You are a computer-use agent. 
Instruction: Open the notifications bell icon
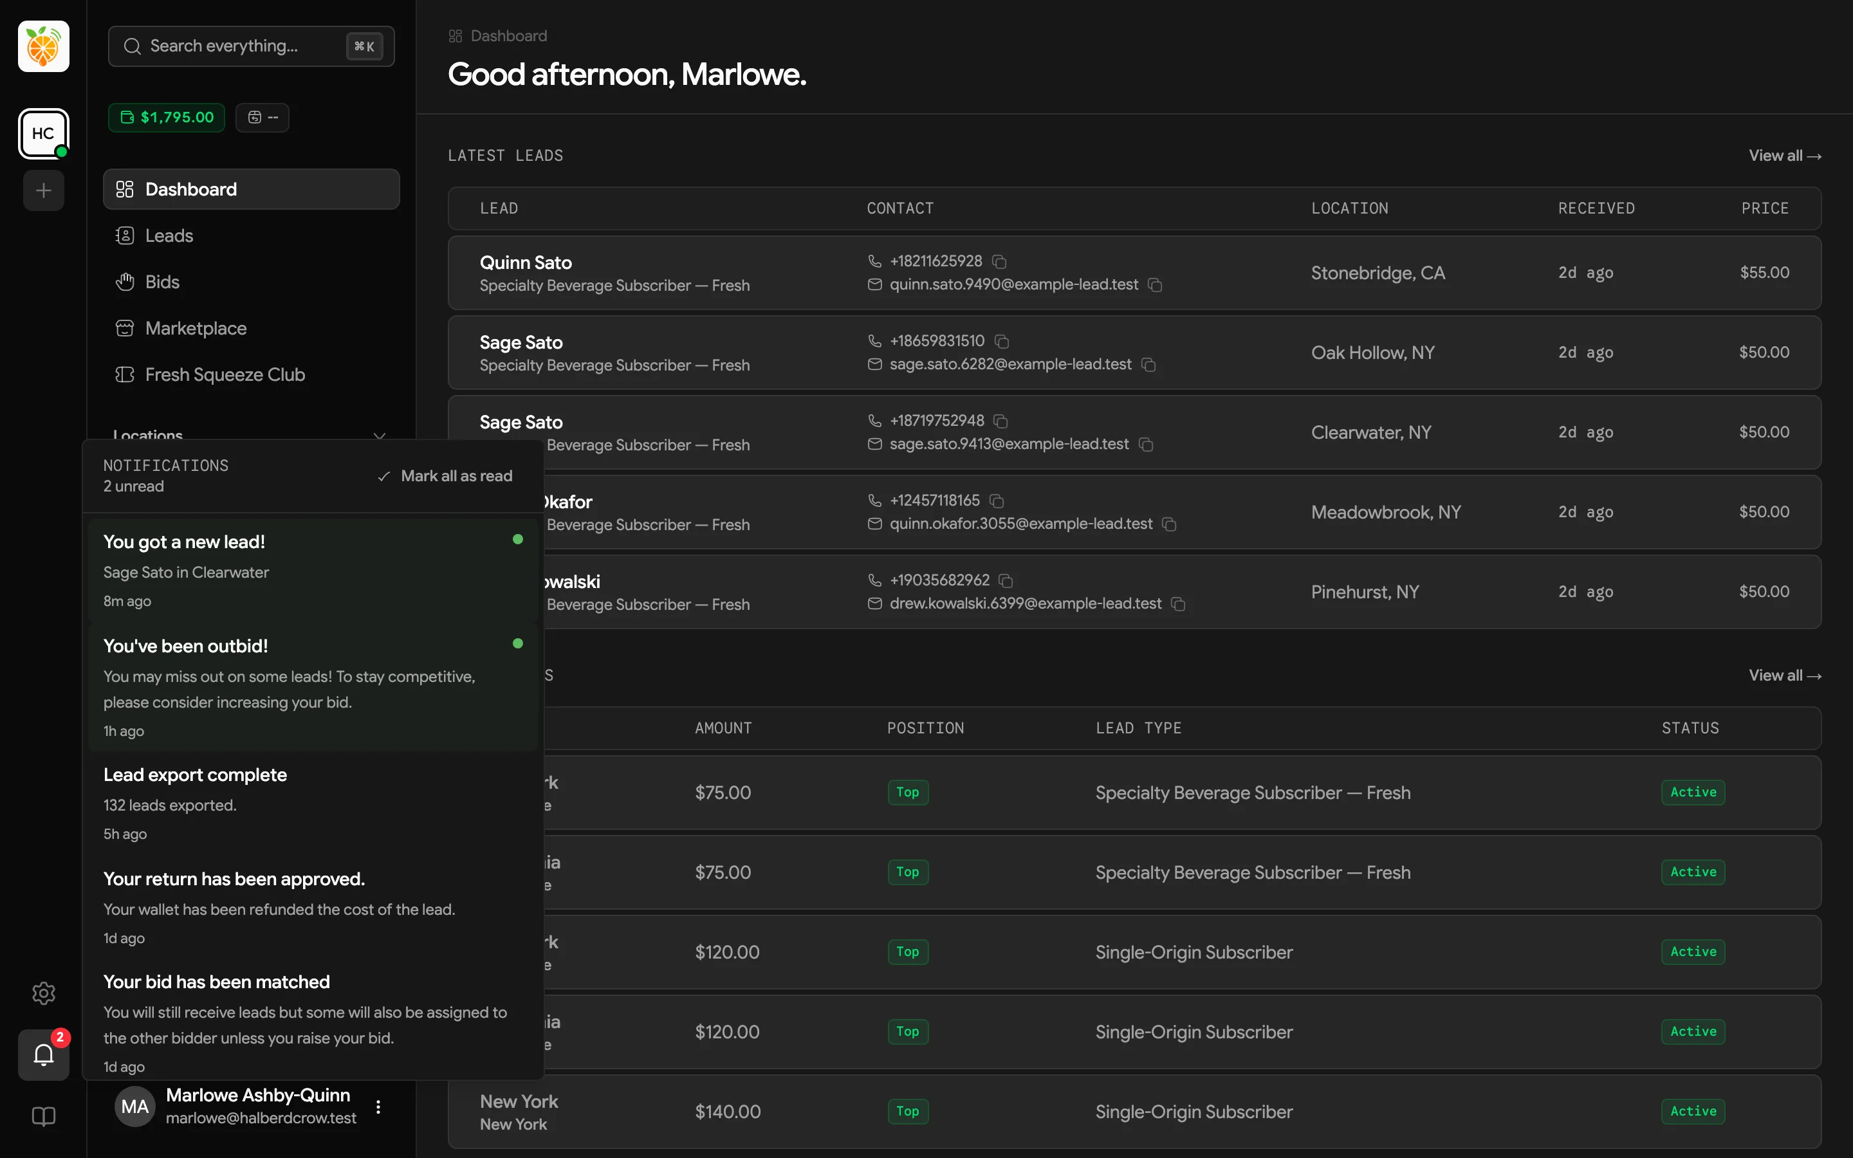(x=44, y=1055)
